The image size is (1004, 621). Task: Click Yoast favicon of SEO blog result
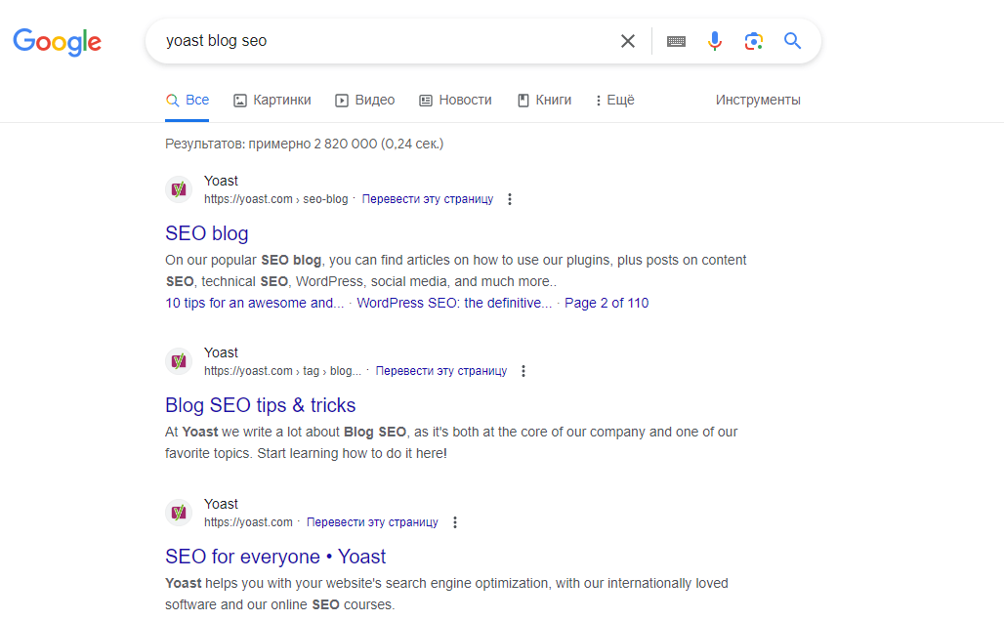coord(179,189)
